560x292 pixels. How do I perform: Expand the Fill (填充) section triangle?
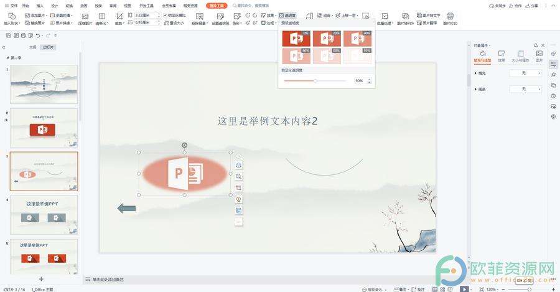tap(476, 73)
